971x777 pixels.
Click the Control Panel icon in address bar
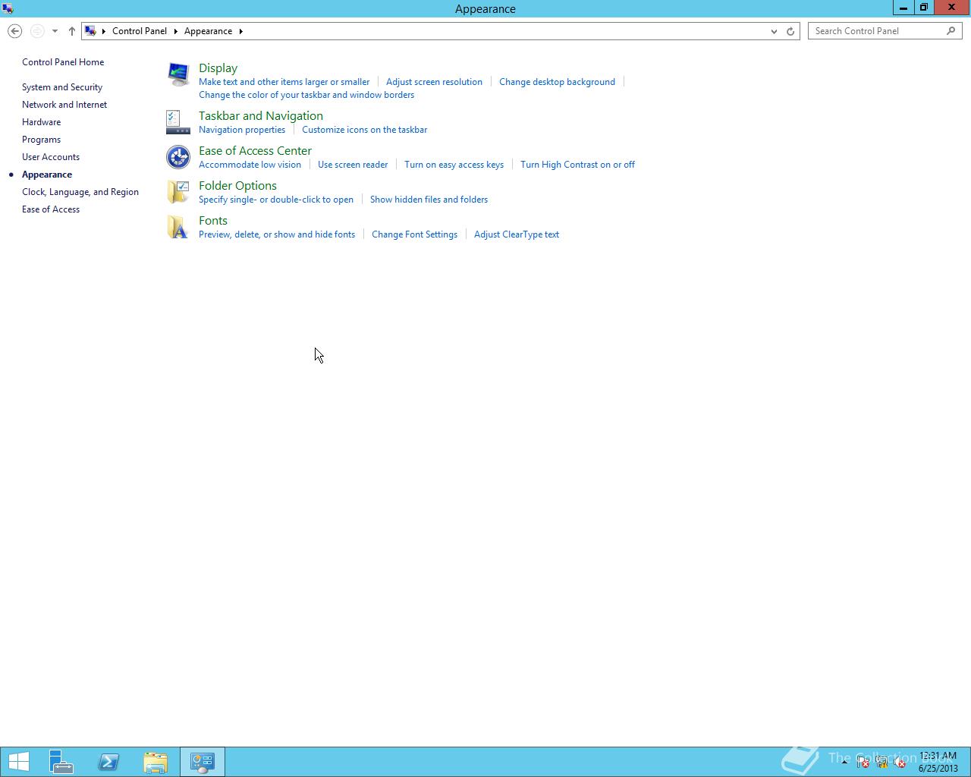[x=90, y=31]
